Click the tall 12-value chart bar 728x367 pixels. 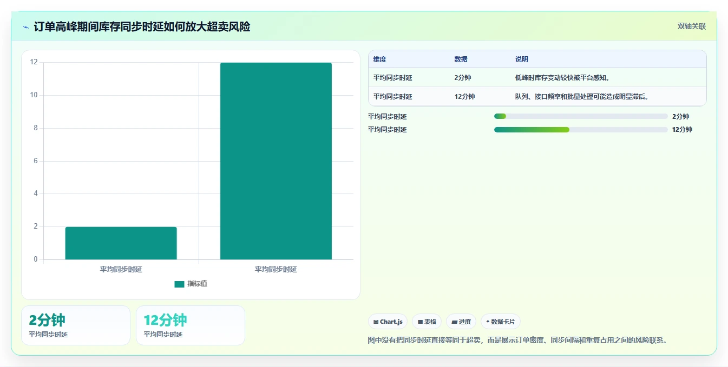pyautogui.click(x=276, y=161)
